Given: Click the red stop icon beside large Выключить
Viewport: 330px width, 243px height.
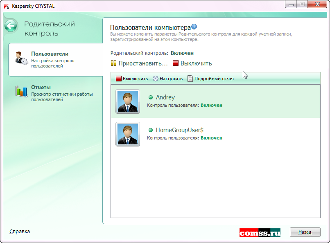Looking at the screenshot, I should point(176,63).
